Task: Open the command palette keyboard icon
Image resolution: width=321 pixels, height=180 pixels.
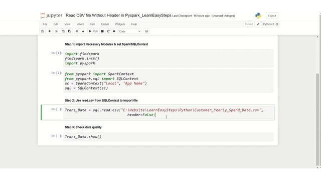Action: pos(146,31)
